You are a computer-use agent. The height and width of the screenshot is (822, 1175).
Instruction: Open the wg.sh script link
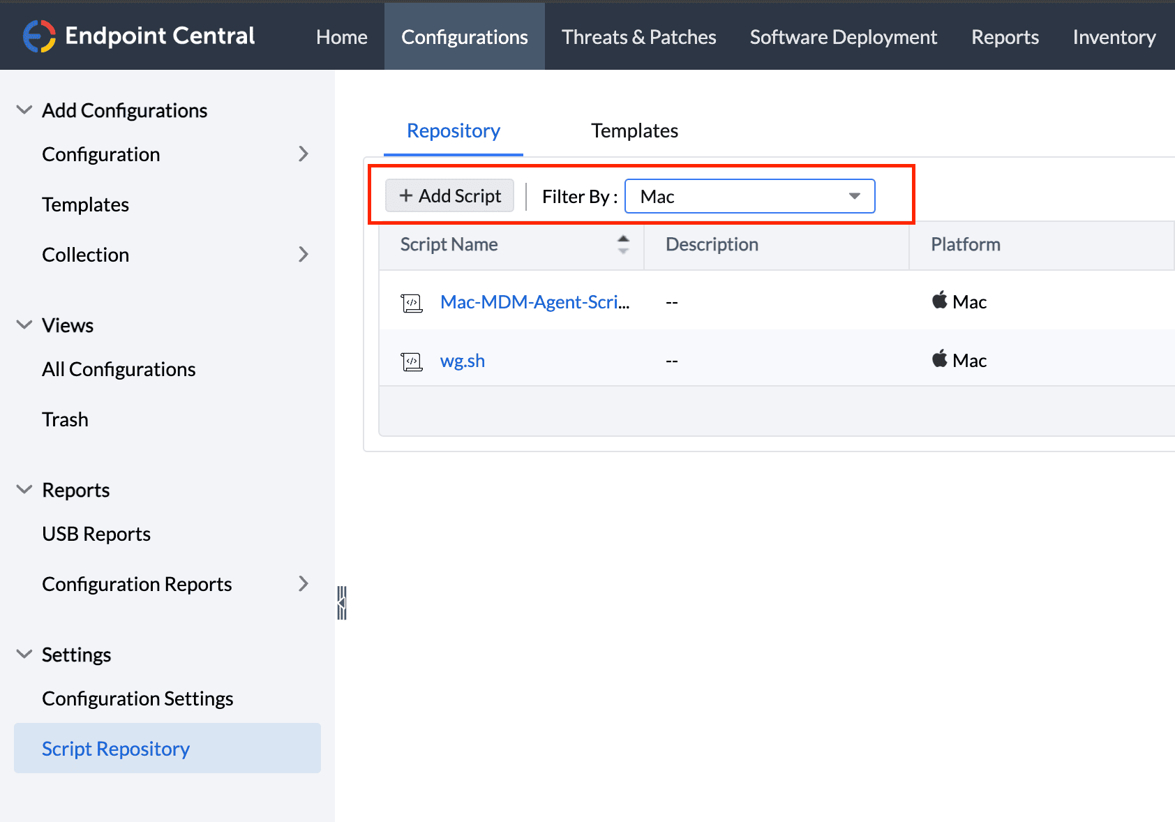pyautogui.click(x=462, y=361)
